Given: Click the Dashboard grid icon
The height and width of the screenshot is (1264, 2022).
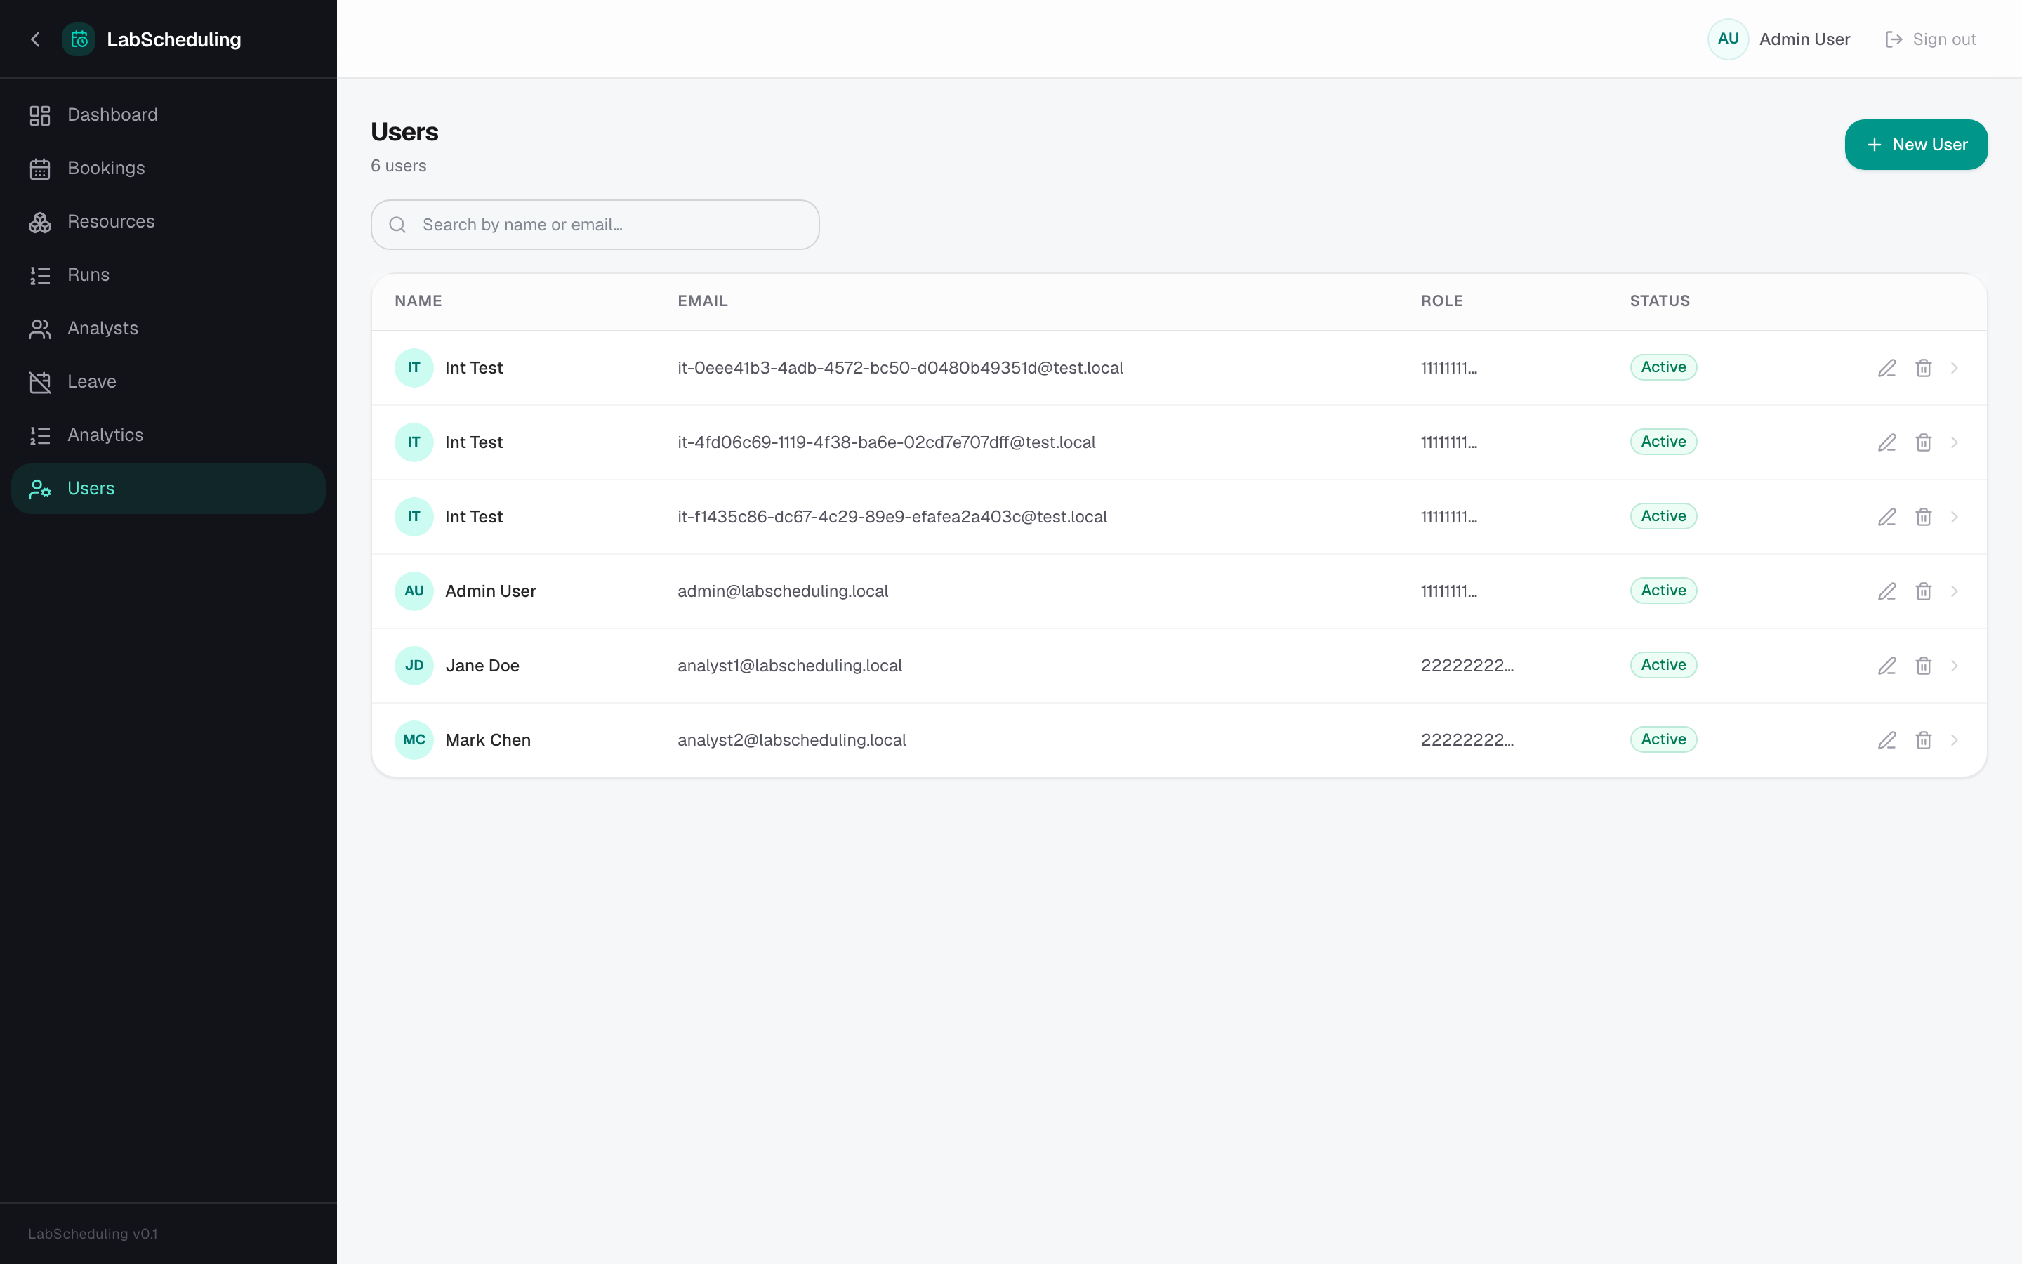Looking at the screenshot, I should click(x=40, y=115).
